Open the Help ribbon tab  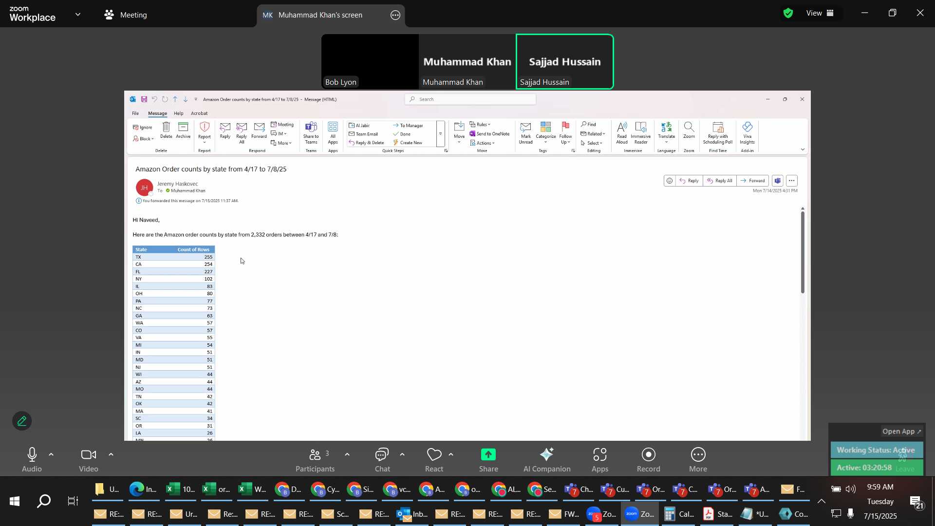179,113
